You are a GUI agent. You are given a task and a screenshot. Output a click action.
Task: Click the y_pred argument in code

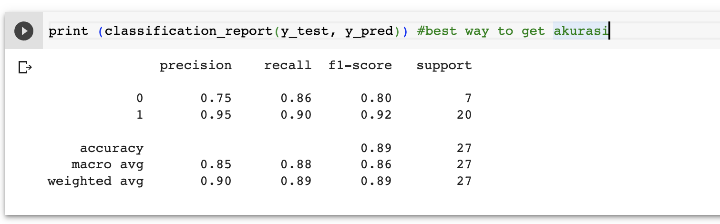click(x=369, y=32)
